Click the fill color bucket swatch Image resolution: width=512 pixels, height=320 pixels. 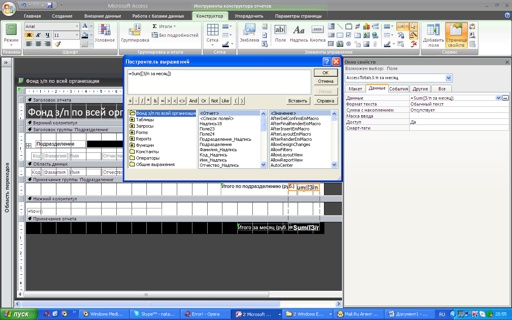pyautogui.click(x=84, y=36)
